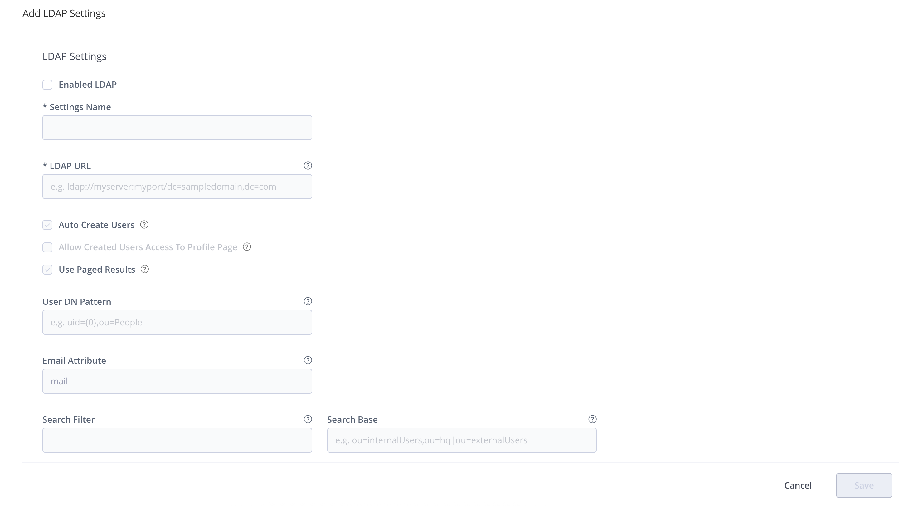This screenshot has height=506, width=899.
Task: Enable the Enabled LDAP checkbox
Action: pyautogui.click(x=47, y=85)
